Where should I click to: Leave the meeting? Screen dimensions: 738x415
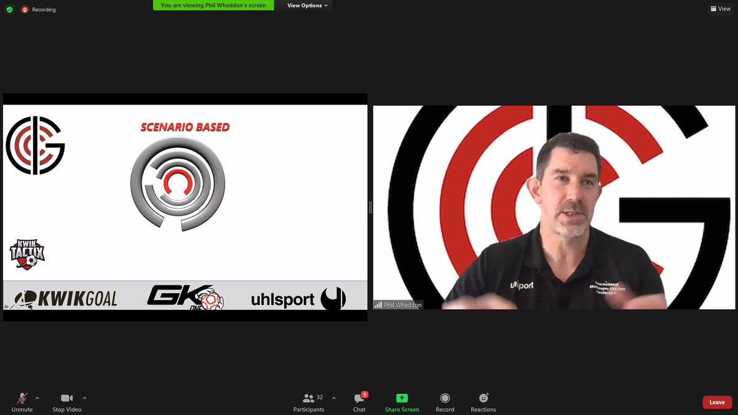pyautogui.click(x=717, y=402)
